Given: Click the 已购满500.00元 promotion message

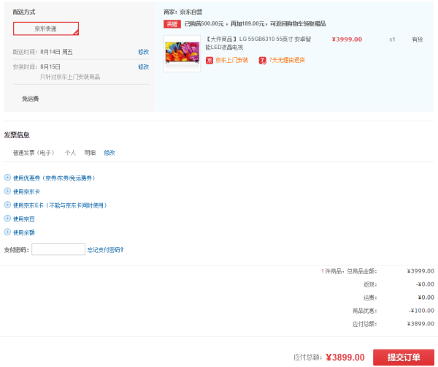Looking at the screenshot, I should click(255, 24).
